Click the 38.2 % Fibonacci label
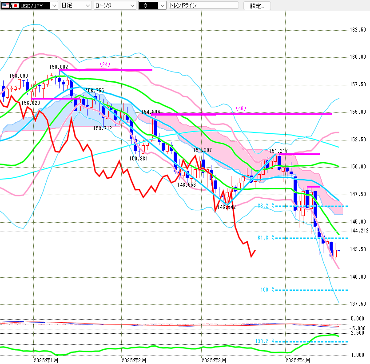 pyautogui.click(x=266, y=206)
